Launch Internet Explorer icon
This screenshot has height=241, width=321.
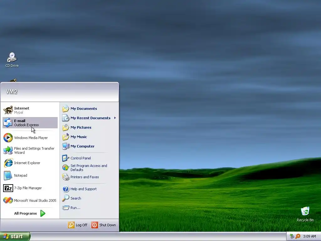(8, 163)
